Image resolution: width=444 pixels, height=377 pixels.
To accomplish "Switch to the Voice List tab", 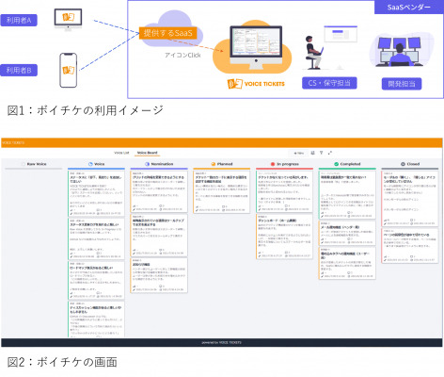I will (x=121, y=153).
